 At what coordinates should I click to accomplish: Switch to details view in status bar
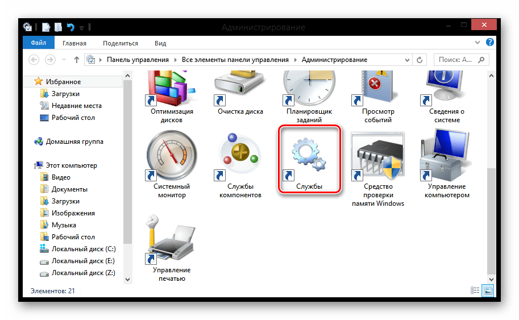pyautogui.click(x=476, y=291)
